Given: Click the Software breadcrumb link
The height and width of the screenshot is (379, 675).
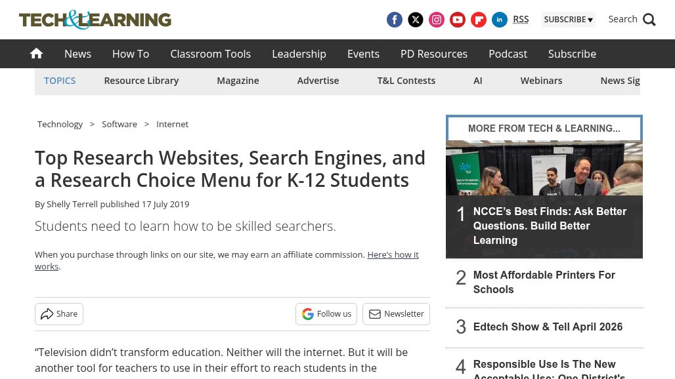Looking at the screenshot, I should pos(120,124).
